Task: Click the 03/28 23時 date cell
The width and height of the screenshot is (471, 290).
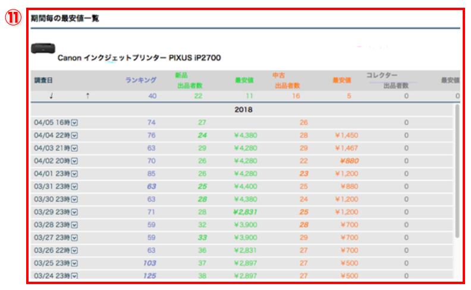Action: click(x=52, y=225)
